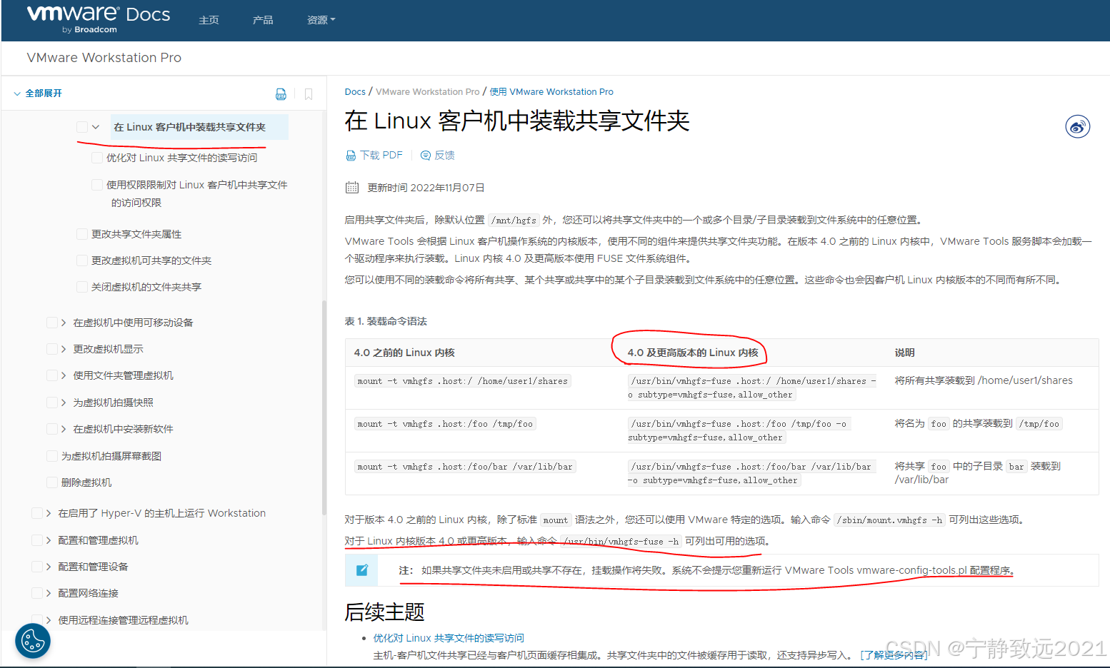The width and height of the screenshot is (1110, 668).
Task: Click the calendar icon beside 更新时间
Action: (x=352, y=188)
